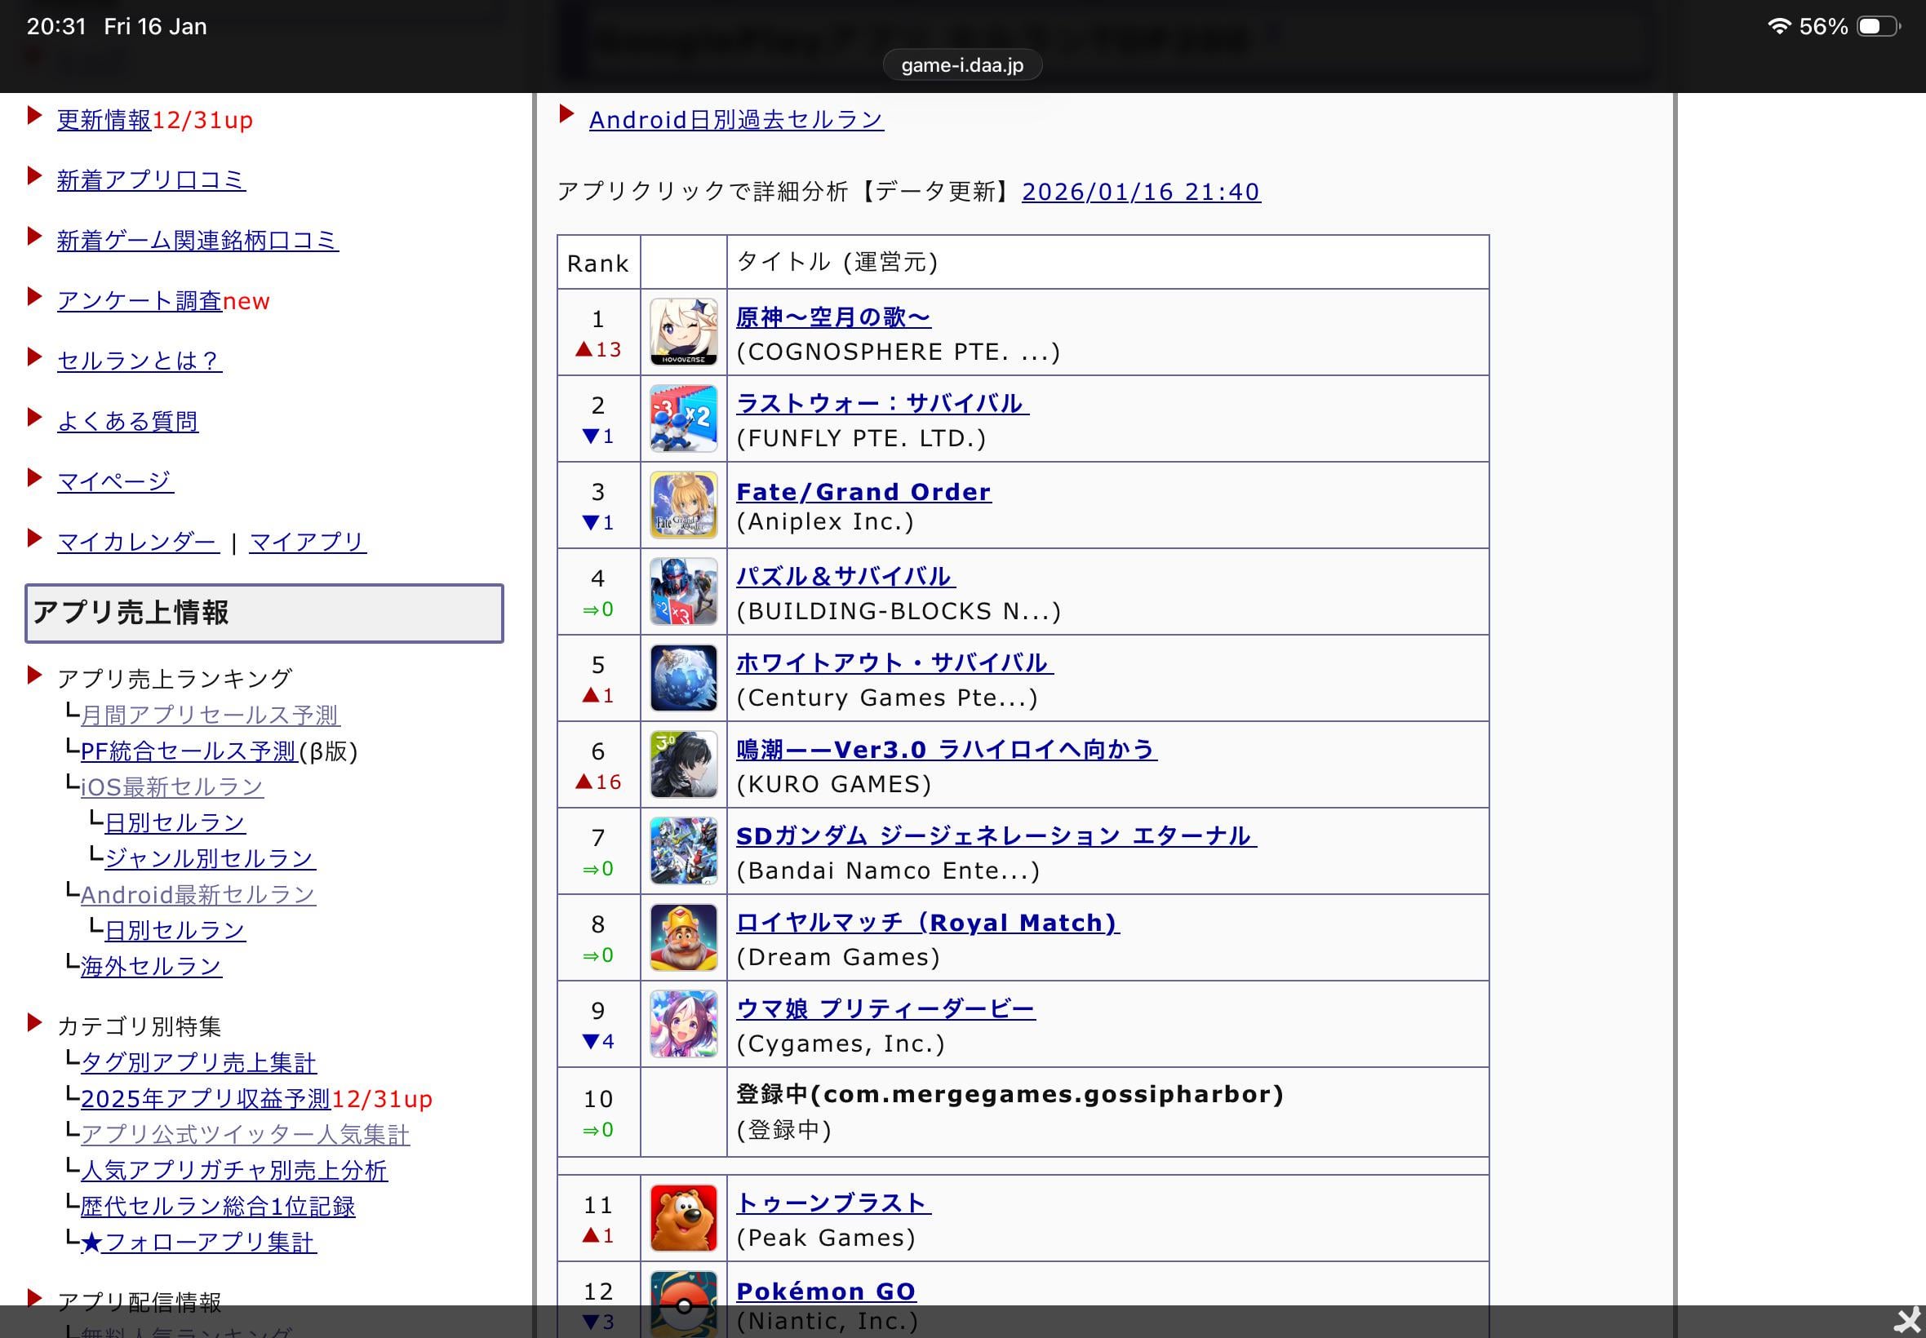Open 月間アプリセールス予測 link
The image size is (1926, 1338).
point(210,716)
